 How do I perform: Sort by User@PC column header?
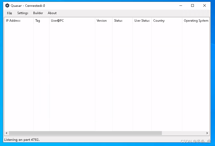(x=72, y=21)
